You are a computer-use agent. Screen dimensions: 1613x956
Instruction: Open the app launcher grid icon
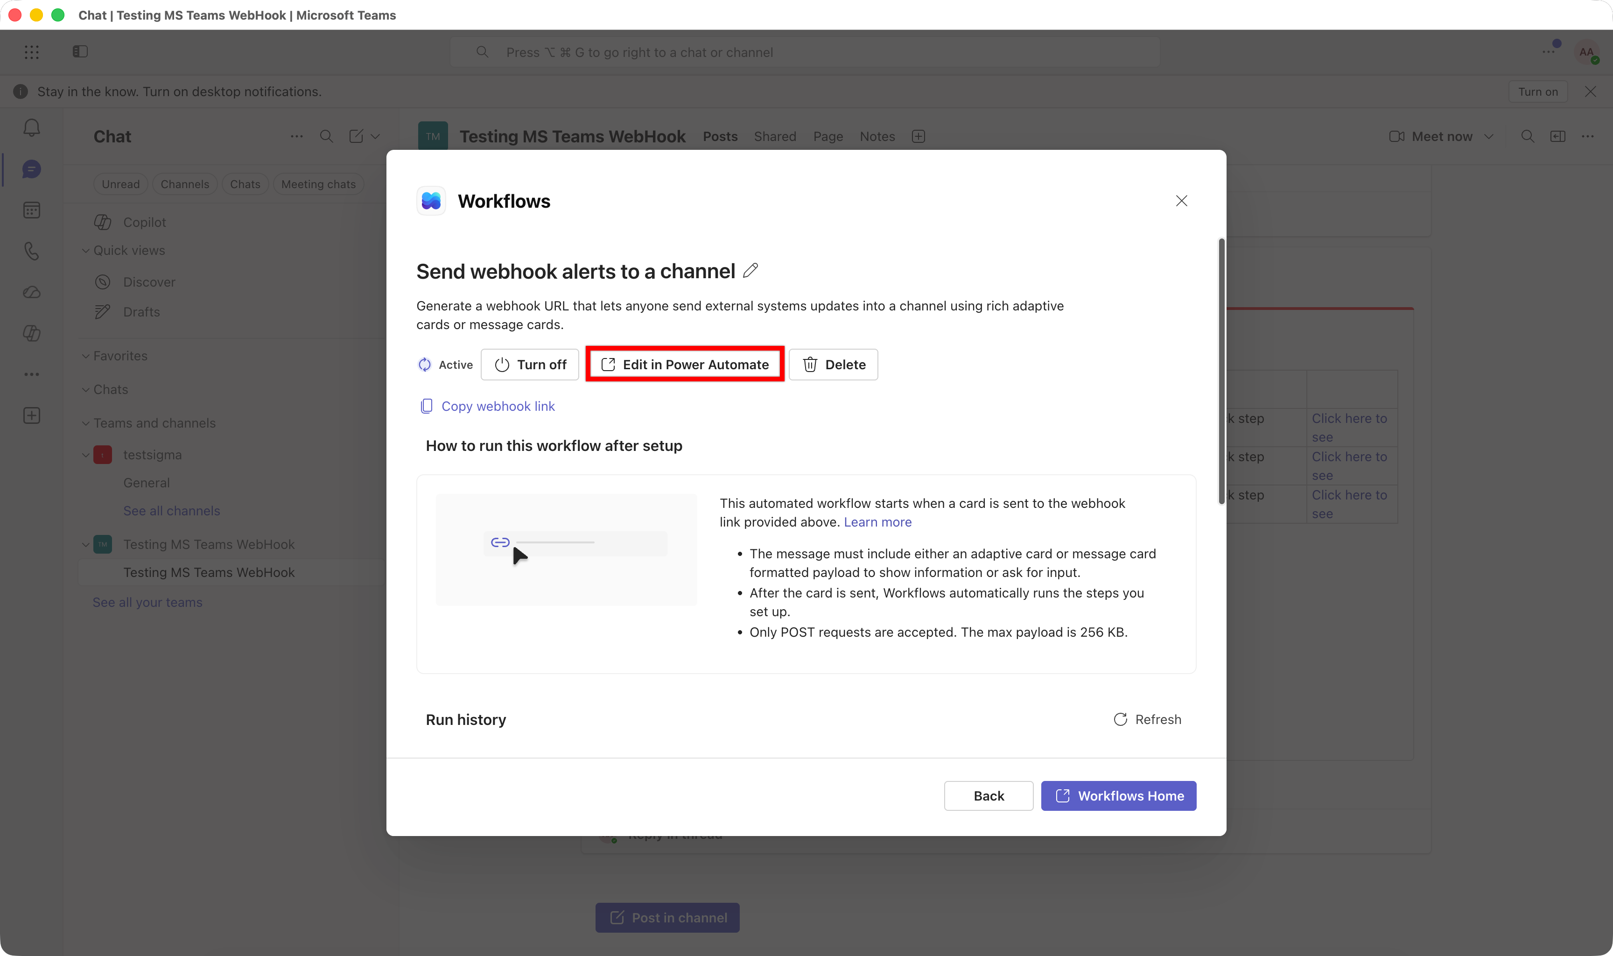(x=32, y=52)
